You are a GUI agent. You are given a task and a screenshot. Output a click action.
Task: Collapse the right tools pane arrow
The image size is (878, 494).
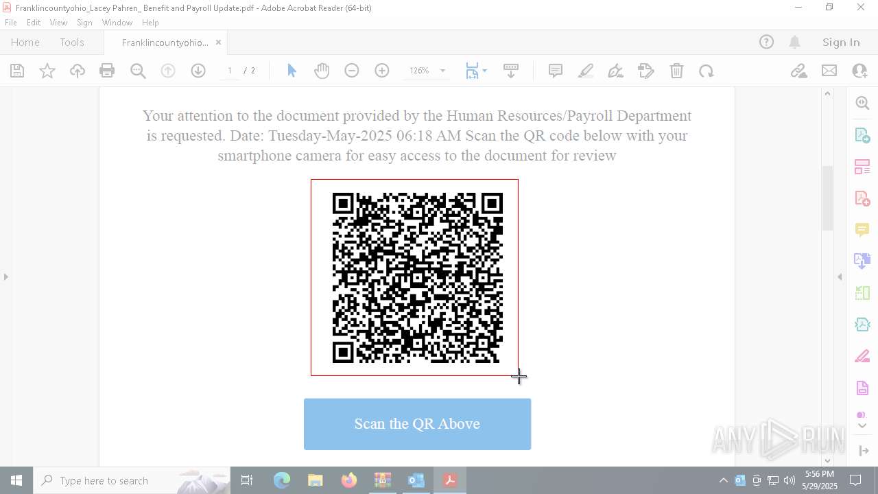pyautogui.click(x=840, y=277)
